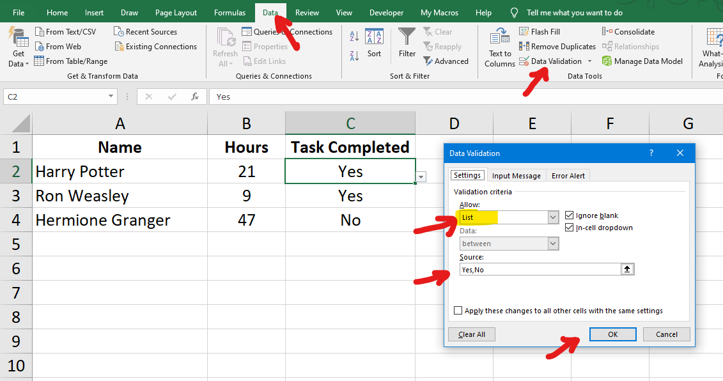
Task: Open the cell C2 dropdown arrow
Action: click(421, 176)
